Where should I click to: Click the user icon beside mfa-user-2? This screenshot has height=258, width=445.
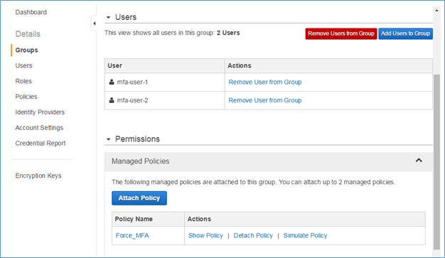[112, 100]
